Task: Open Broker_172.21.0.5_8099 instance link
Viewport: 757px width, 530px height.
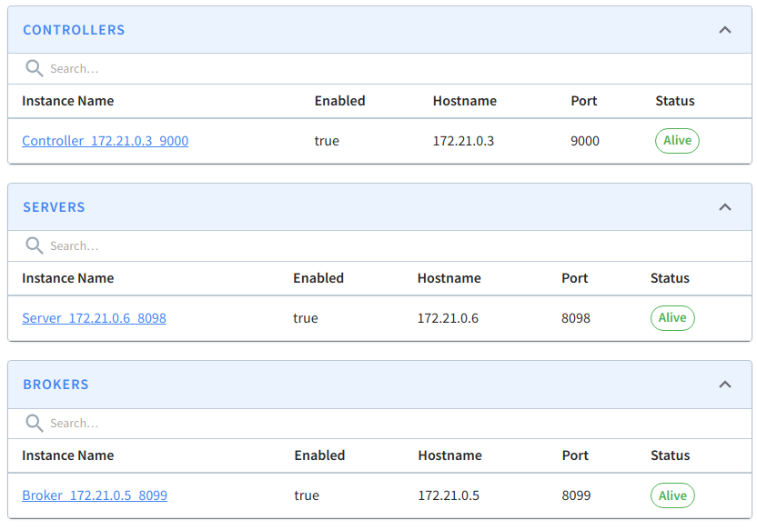Action: tap(95, 495)
